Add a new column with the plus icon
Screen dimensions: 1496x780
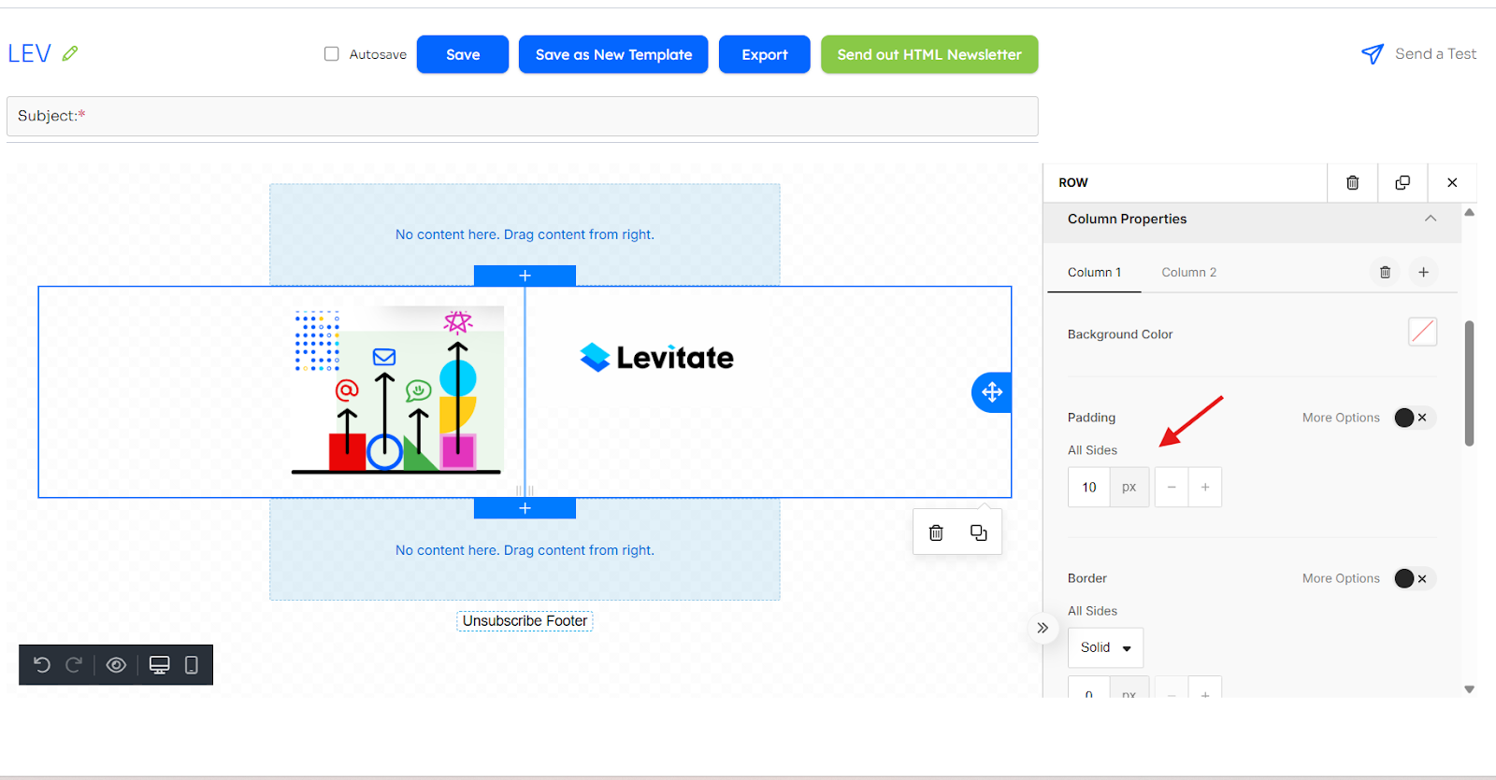click(x=1423, y=272)
